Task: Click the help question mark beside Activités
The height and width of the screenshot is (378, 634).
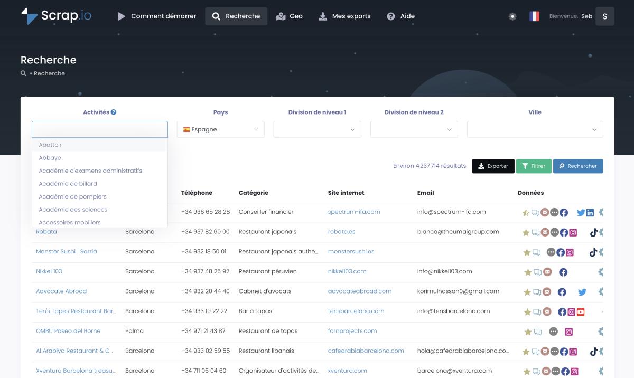Action: (114, 112)
